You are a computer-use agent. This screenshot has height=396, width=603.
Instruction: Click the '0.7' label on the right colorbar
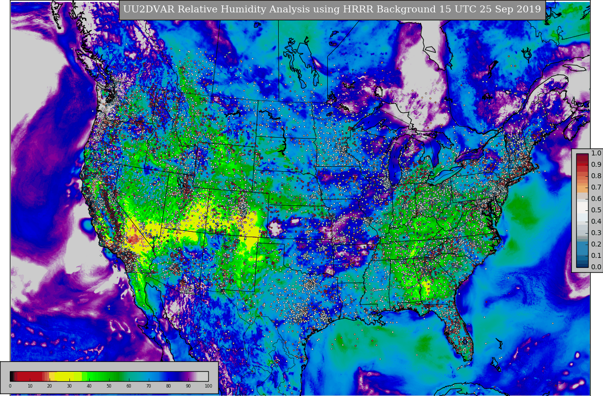596,188
